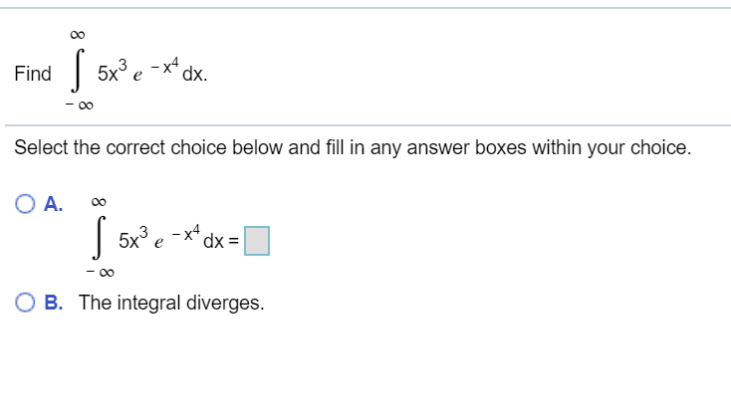Click the 'dx.' at the end of the question
The height and width of the screenshot is (420, 731).
[195, 74]
